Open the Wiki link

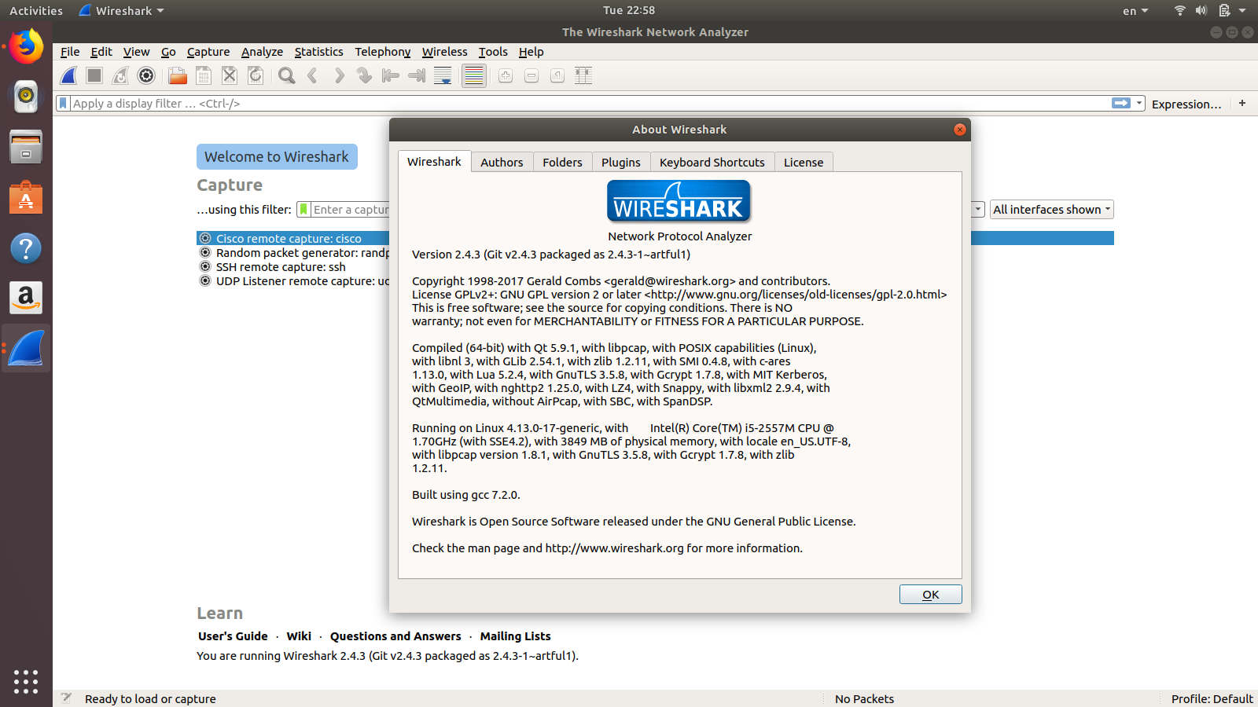(x=299, y=636)
